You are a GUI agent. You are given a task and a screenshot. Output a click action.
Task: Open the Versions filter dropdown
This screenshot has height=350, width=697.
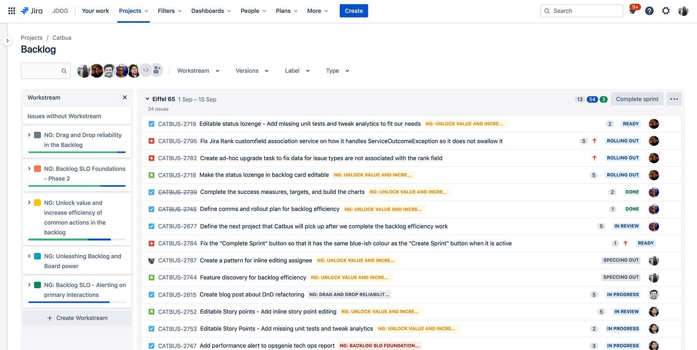(252, 71)
